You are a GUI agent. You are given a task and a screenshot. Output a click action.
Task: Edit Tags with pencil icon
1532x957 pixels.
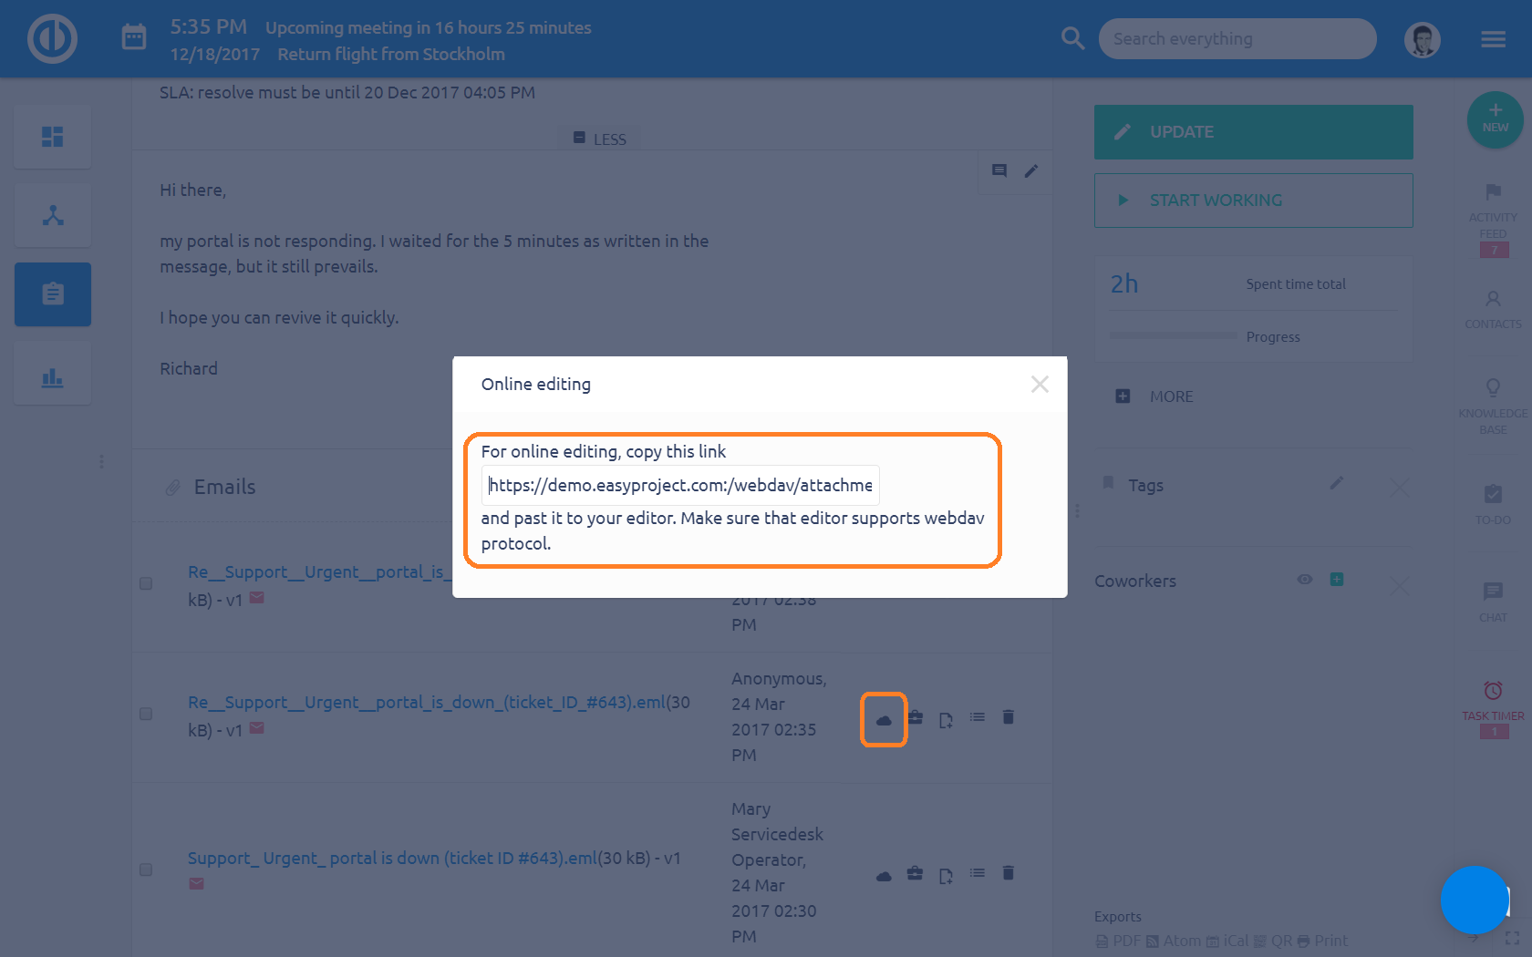(x=1336, y=483)
